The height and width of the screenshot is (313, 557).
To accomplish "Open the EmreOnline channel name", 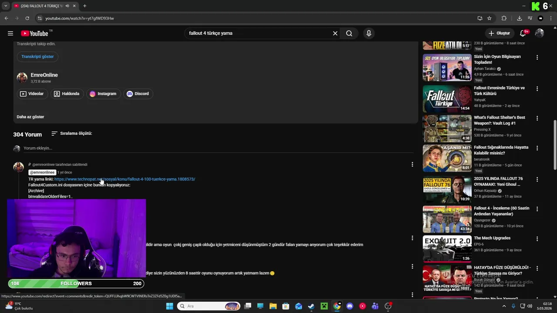I will click(x=44, y=75).
